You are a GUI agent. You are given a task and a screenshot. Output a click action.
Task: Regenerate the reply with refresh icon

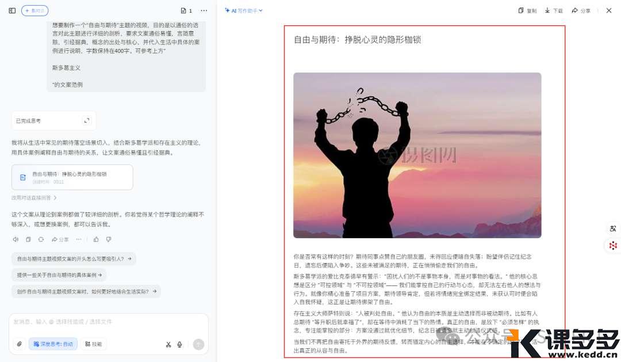pos(41,239)
